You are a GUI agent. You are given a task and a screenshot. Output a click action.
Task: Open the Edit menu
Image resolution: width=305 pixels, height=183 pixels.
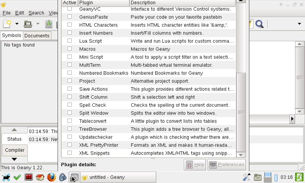pos(19,13)
